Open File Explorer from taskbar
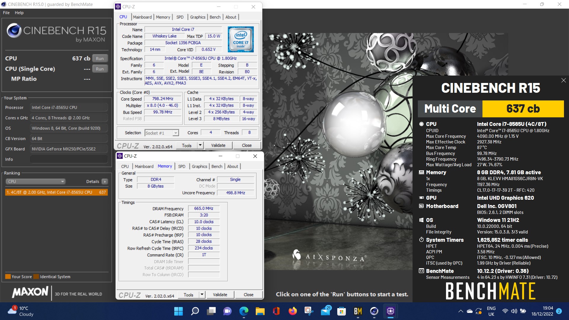This screenshot has height=320, width=569. click(260, 311)
